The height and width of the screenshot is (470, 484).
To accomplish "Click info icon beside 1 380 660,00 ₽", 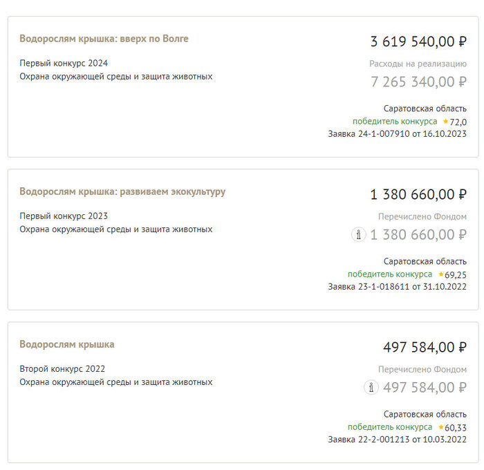I will coord(358,235).
